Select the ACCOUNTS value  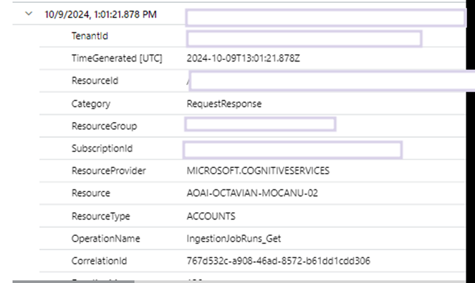coord(211,217)
